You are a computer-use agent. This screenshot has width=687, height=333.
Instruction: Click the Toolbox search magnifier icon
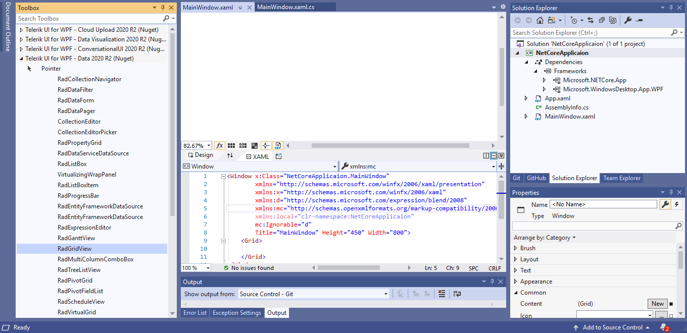click(x=166, y=18)
